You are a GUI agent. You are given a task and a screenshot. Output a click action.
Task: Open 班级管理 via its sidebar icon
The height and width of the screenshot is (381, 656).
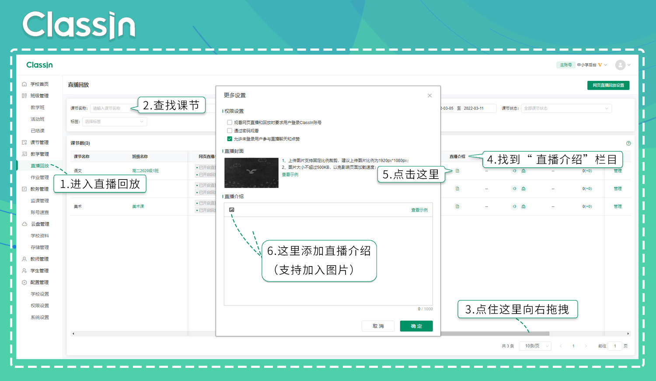(x=24, y=96)
